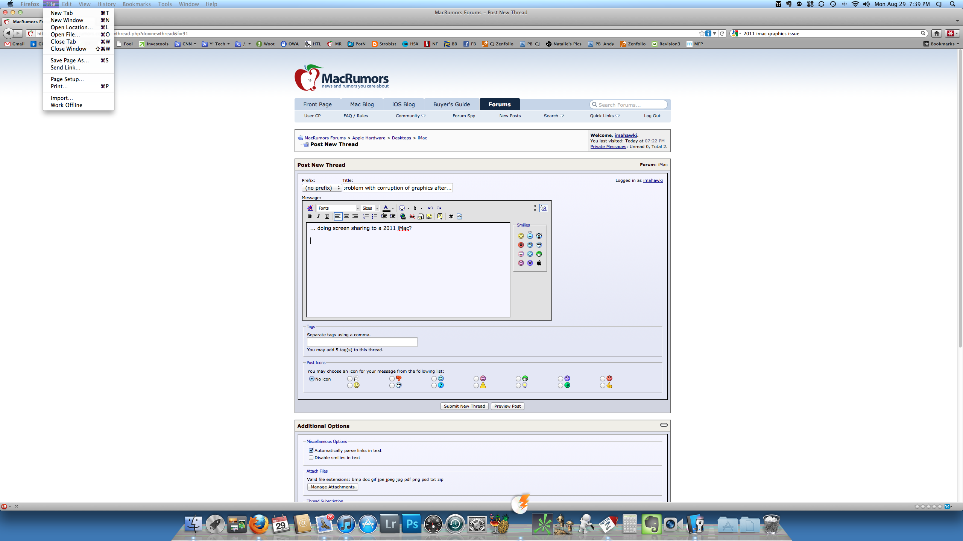Select the warning triangle post icon radio
963x541 pixels.
pyautogui.click(x=476, y=385)
